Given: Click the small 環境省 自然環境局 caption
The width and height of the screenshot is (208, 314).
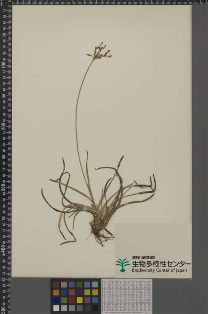Looking at the screenshot, I should 143,257.
